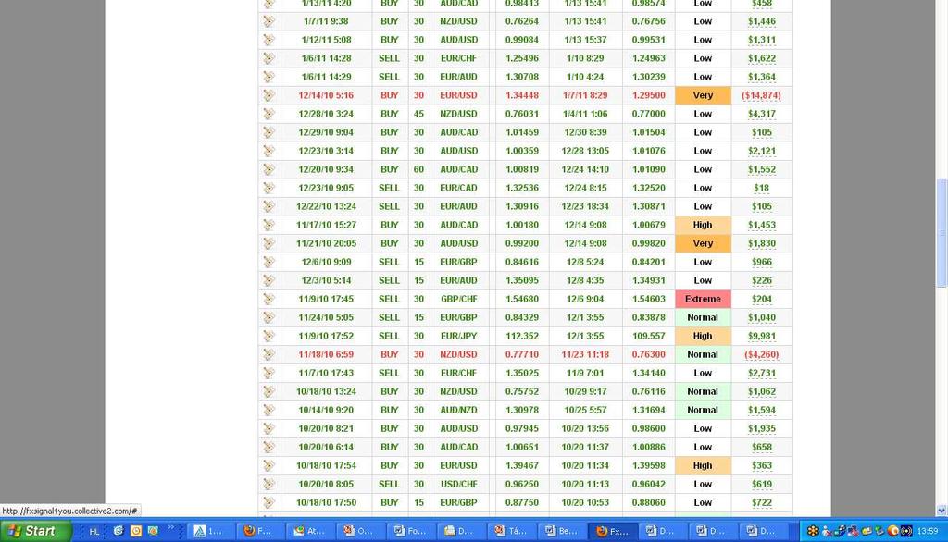Select the trade icon for 12/29/10 9:04
The height and width of the screenshot is (542, 948).
[x=269, y=132]
